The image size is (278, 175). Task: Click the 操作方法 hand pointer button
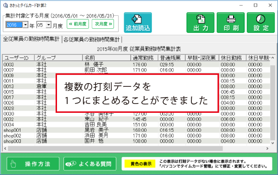[33, 164]
